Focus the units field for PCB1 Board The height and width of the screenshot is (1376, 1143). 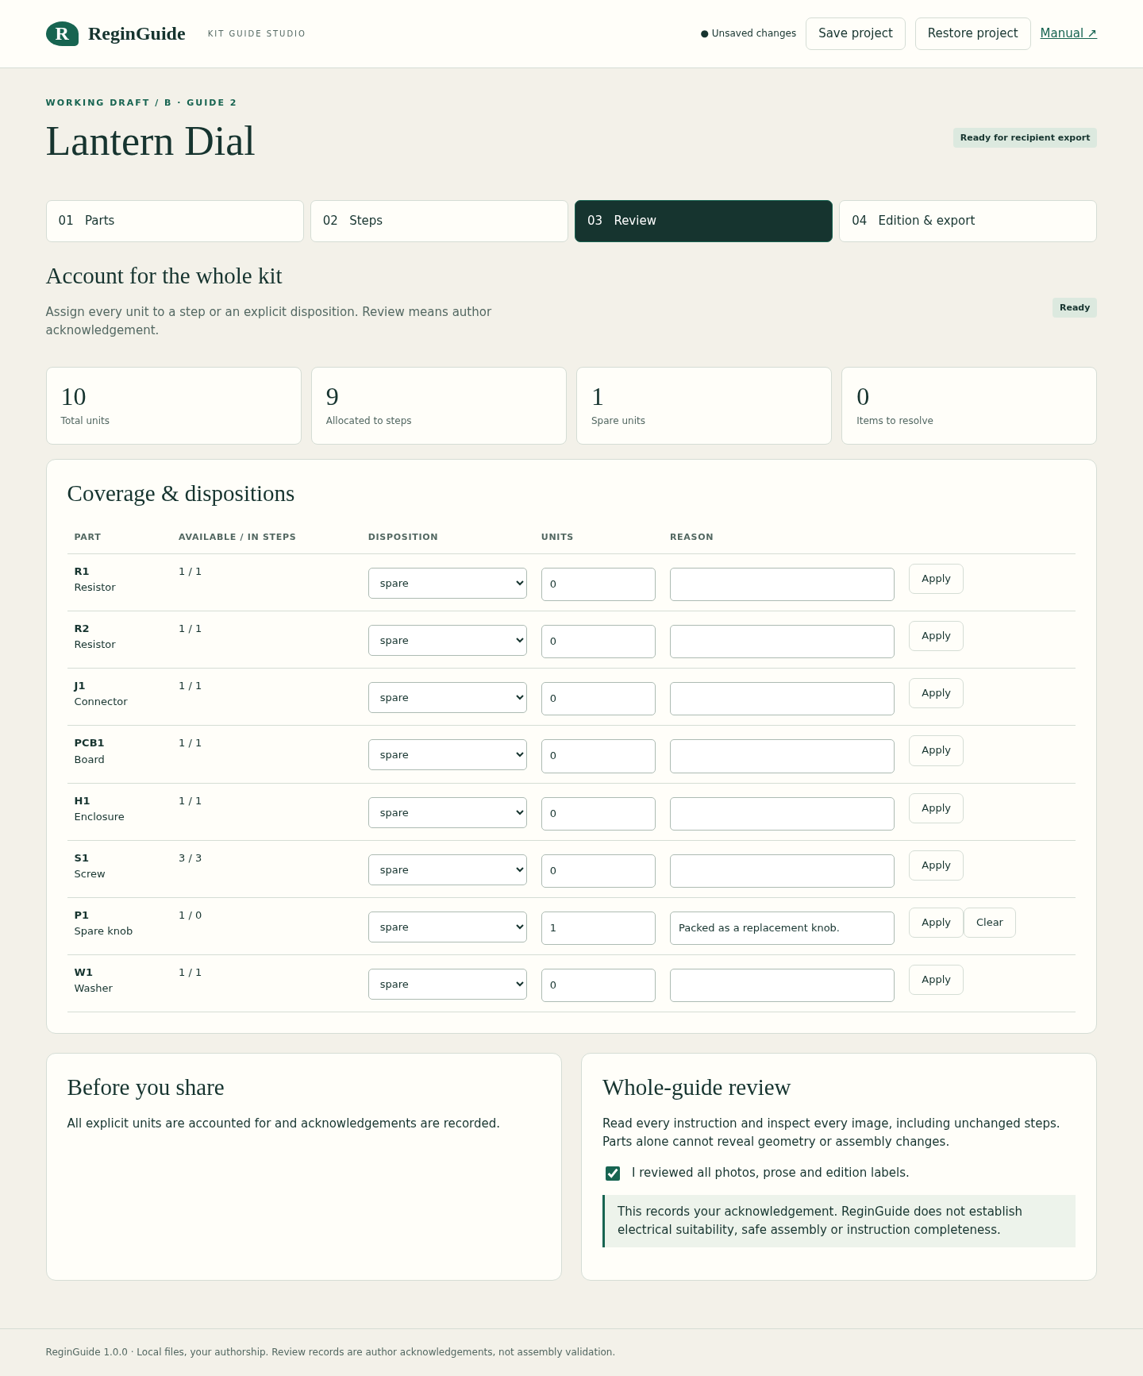coord(598,756)
